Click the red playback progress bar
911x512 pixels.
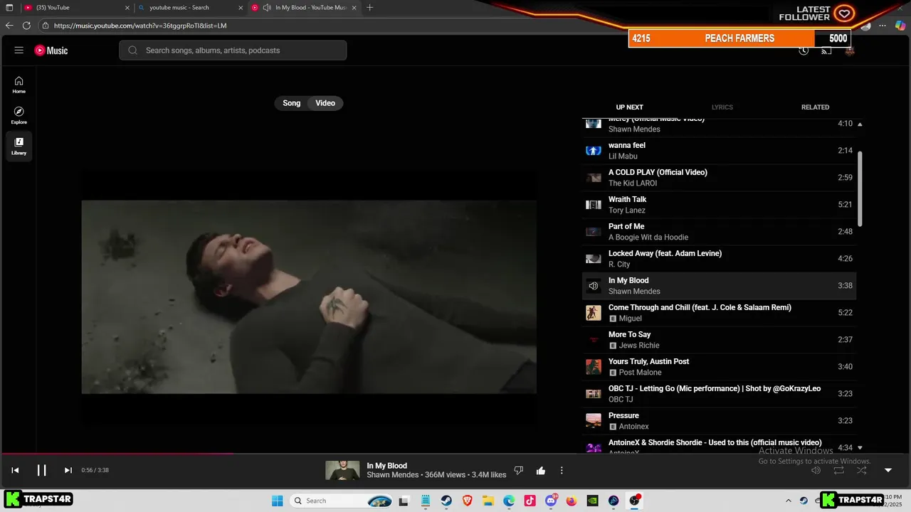[x=117, y=454]
